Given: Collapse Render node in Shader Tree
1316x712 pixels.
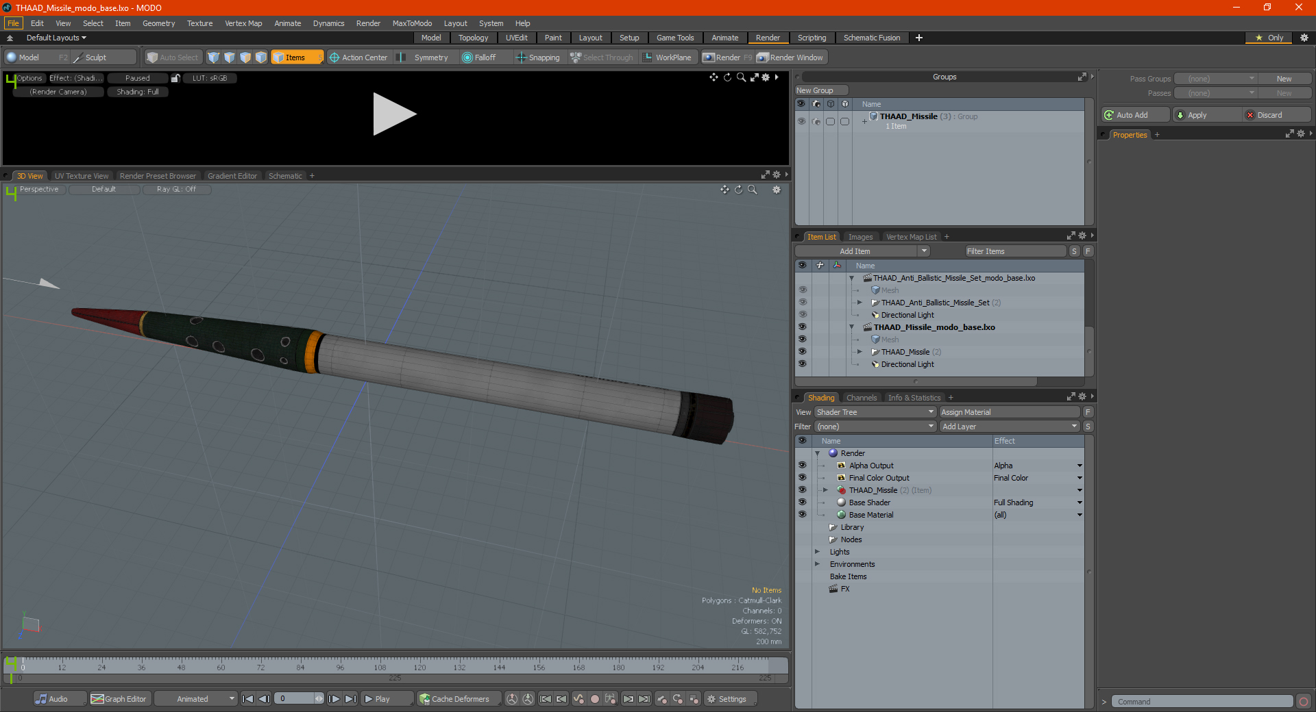Looking at the screenshot, I should 818,453.
